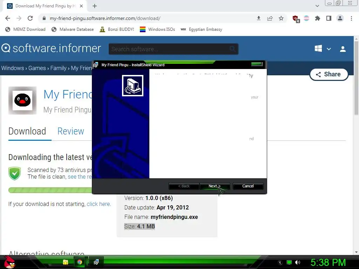359x269 pixels.
Task: Expand the platform selector chevron
Action: coord(329,49)
